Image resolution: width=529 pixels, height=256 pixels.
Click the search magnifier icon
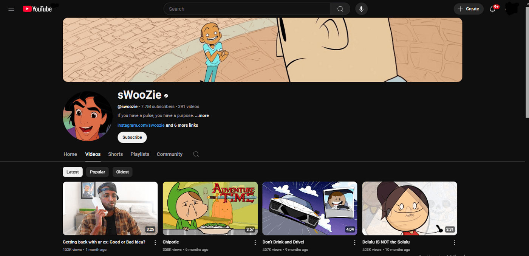tap(340, 9)
